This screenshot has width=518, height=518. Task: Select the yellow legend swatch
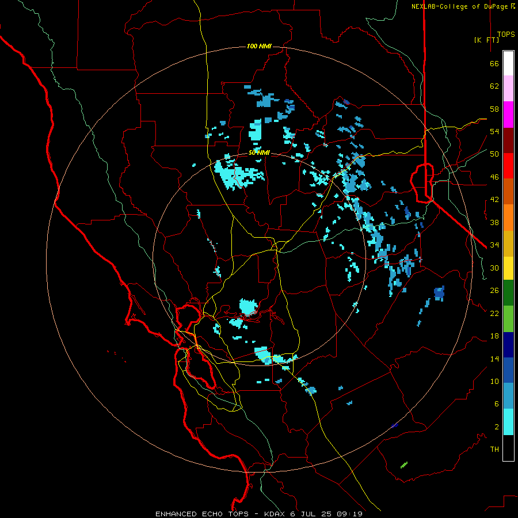[x=508, y=268]
